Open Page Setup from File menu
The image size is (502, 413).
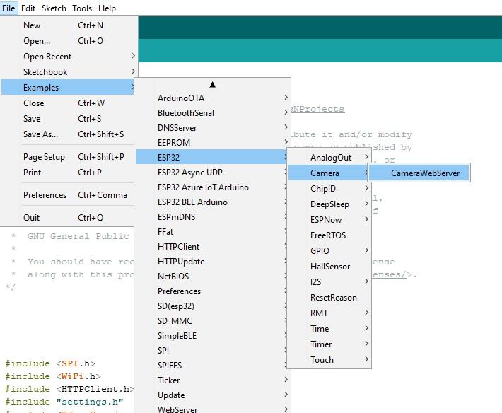pos(69,157)
